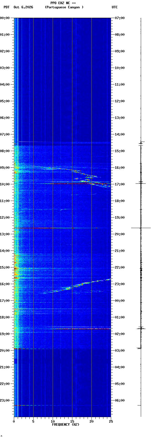The width and height of the screenshot is (153, 439).
Task: Click the '25' frequency tick label
Action: point(111,422)
